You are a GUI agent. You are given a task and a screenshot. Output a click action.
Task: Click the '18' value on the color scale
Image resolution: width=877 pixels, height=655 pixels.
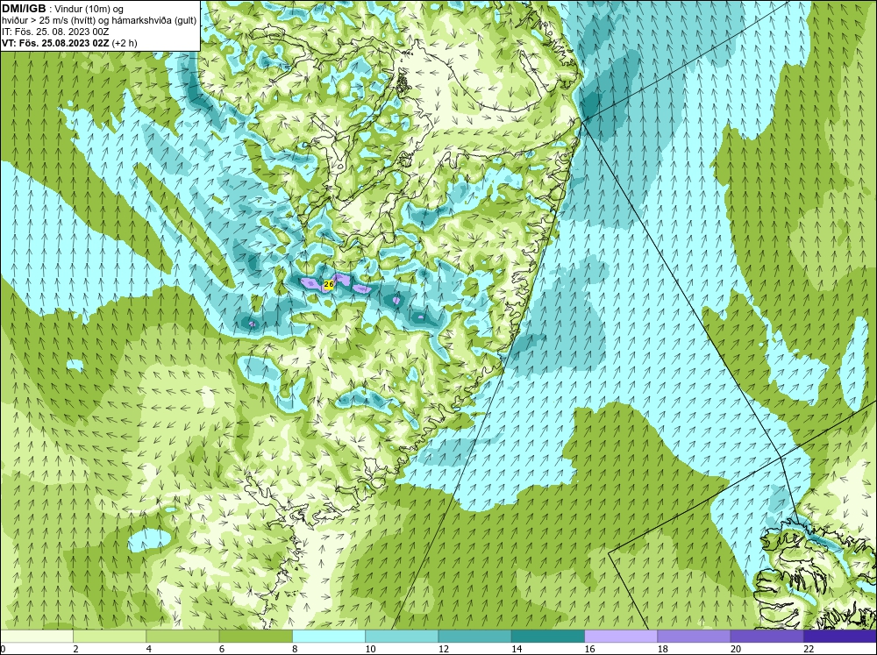[x=663, y=650]
